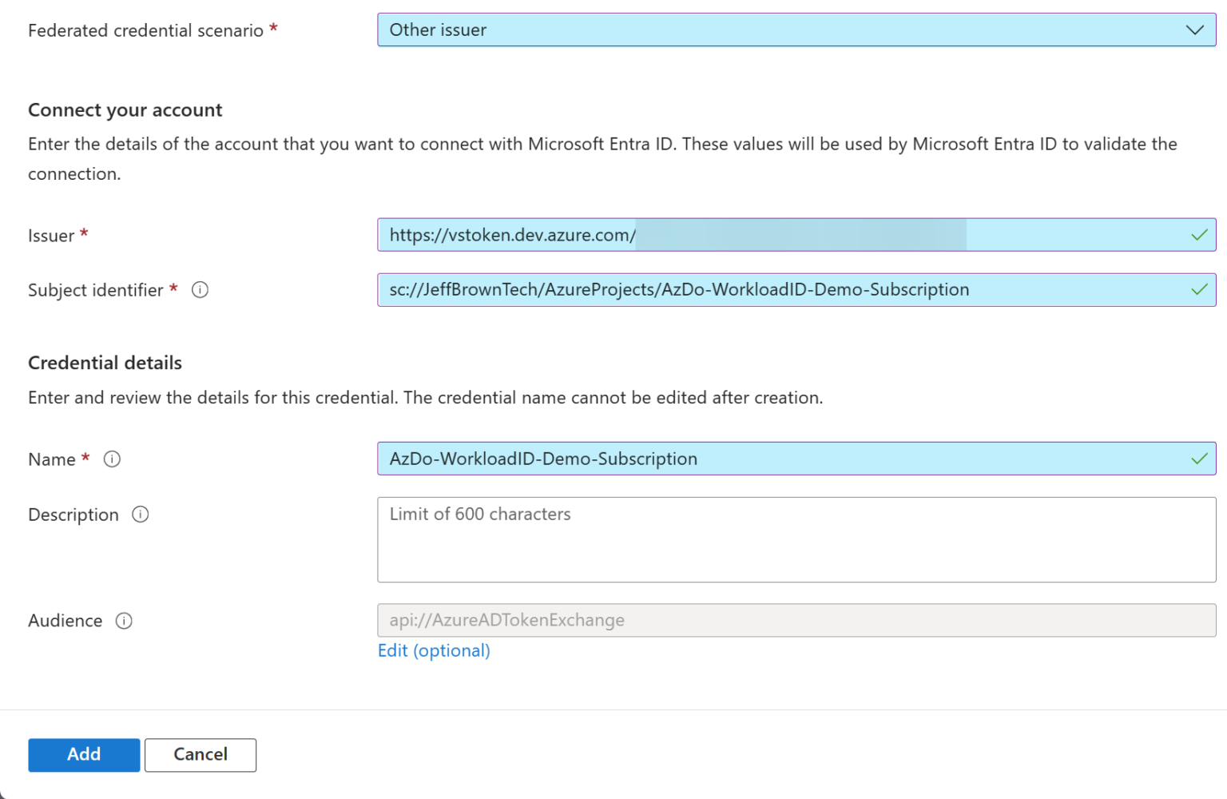Click the info icon beside the Name label
The height and width of the screenshot is (799, 1227).
[x=113, y=459]
